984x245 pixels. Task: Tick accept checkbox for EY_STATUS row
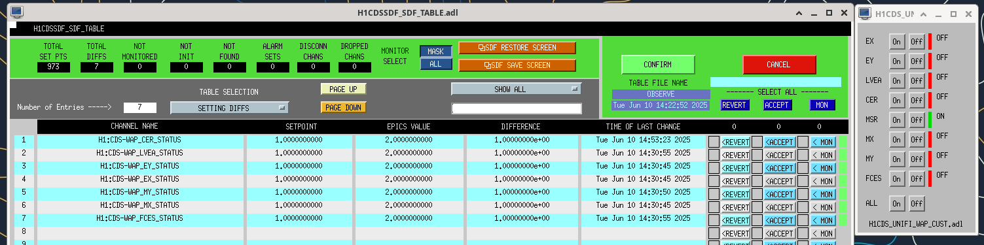(x=757, y=167)
